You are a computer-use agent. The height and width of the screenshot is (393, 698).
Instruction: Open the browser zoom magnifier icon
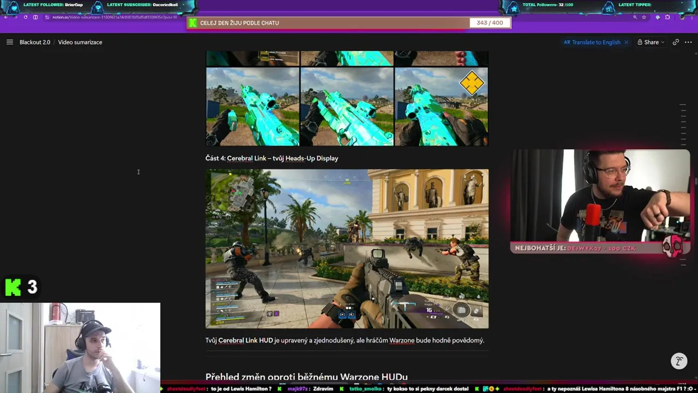[635, 17]
